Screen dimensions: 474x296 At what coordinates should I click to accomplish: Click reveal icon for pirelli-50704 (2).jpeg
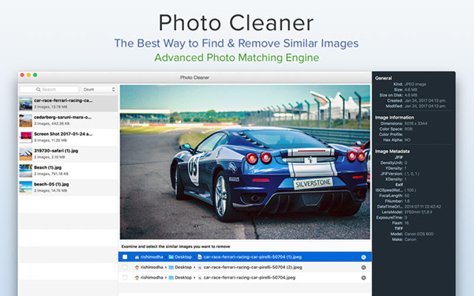363,268
